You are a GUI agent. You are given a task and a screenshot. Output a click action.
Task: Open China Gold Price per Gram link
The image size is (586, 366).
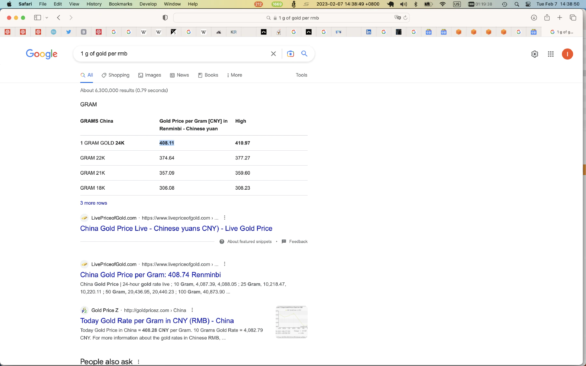point(150,275)
